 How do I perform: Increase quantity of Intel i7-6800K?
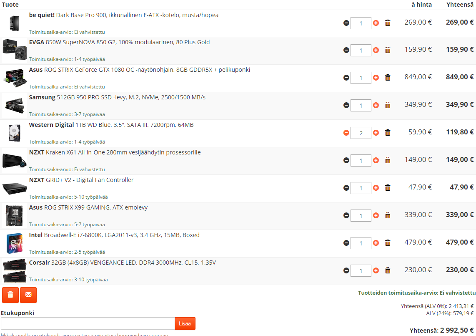[x=376, y=243]
